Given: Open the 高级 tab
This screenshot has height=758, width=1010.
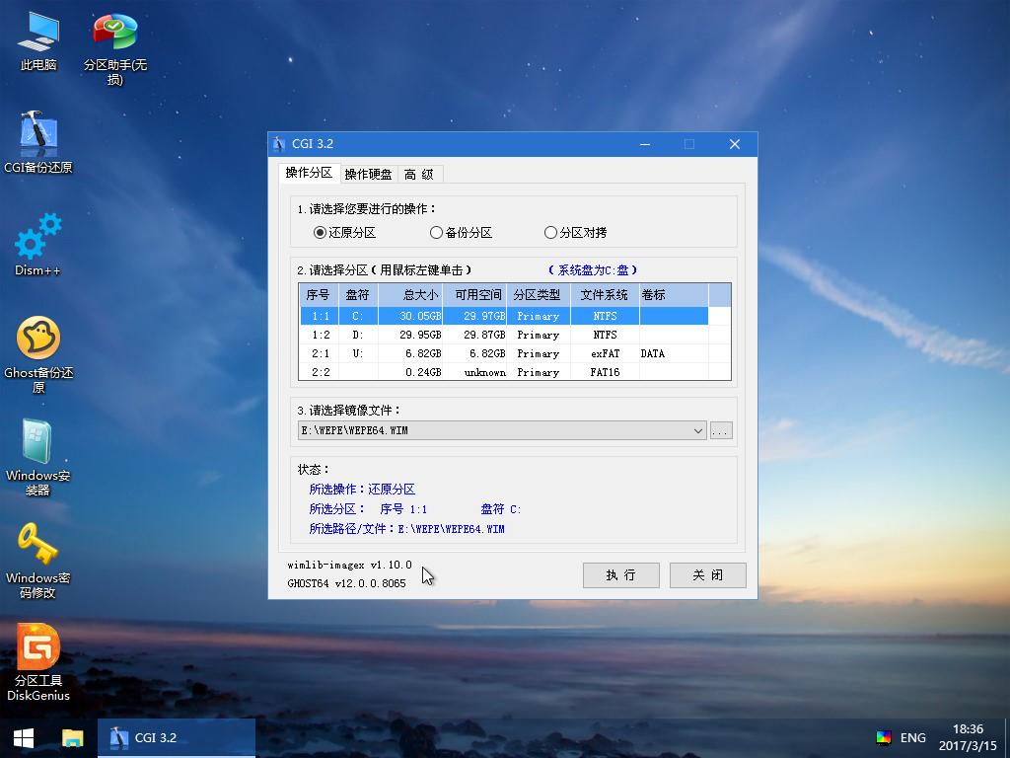Looking at the screenshot, I should (419, 174).
